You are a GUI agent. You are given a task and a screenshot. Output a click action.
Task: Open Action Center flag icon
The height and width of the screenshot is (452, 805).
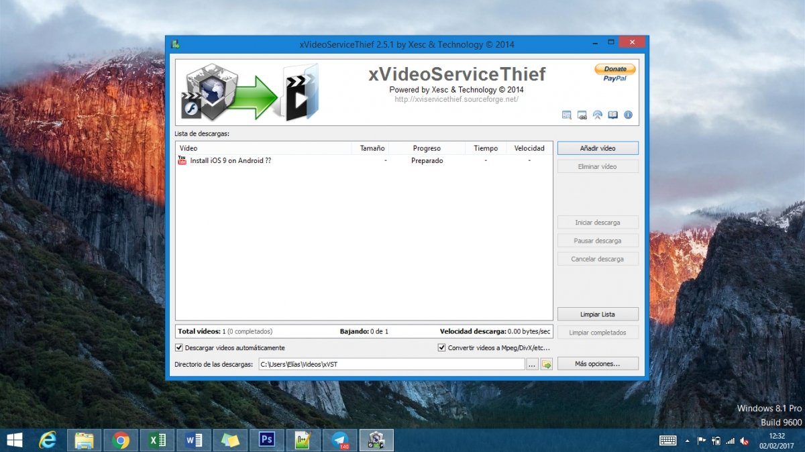(x=702, y=441)
